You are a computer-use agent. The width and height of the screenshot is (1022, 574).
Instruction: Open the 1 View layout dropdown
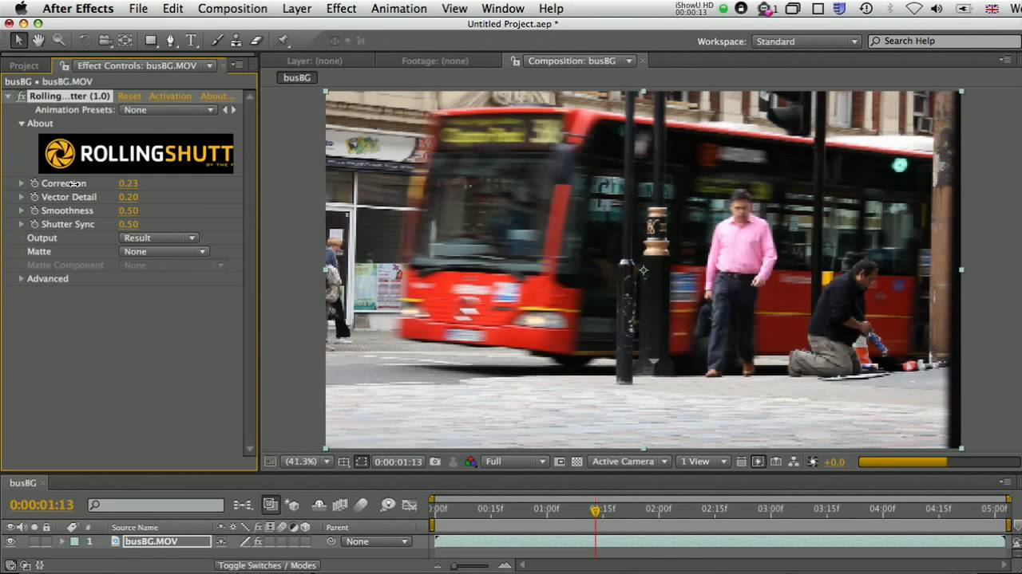point(703,462)
